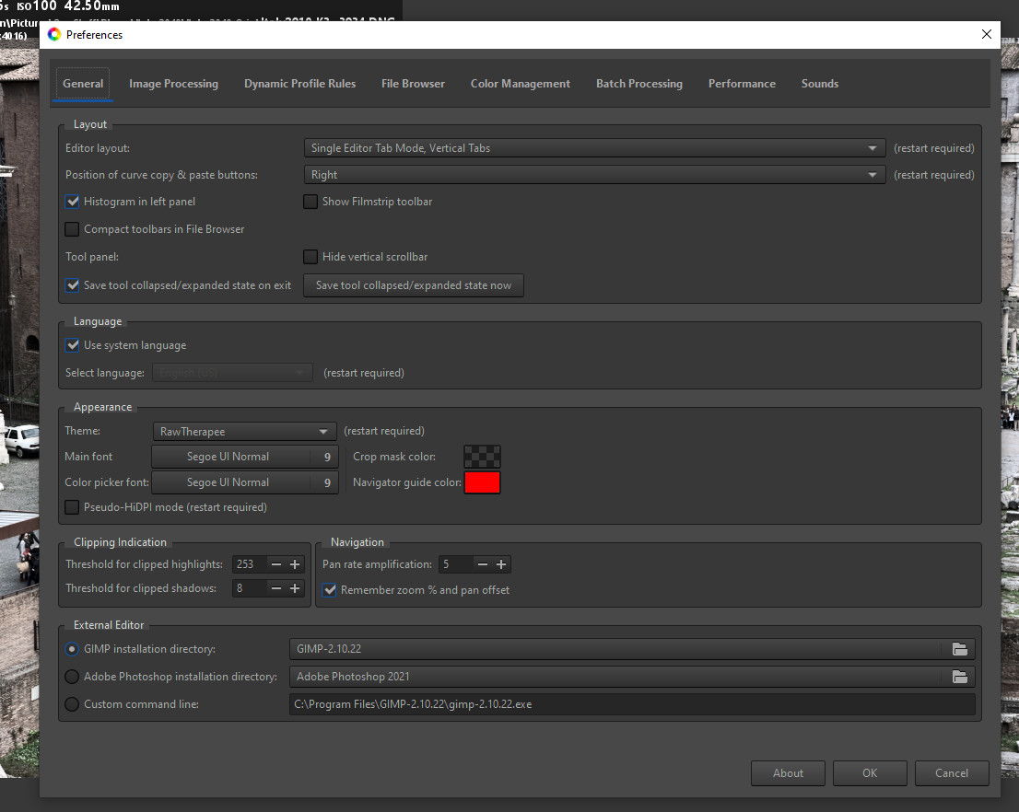Click the About button
This screenshot has height=812, width=1019.
pos(788,773)
